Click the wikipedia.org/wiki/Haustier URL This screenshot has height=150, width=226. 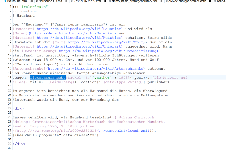coord(79,29)
